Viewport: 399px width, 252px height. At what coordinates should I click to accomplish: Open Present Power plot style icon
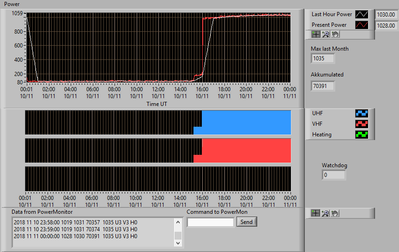pyautogui.click(x=362, y=25)
